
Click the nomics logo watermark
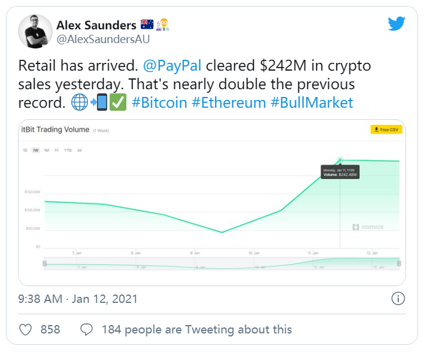click(368, 227)
